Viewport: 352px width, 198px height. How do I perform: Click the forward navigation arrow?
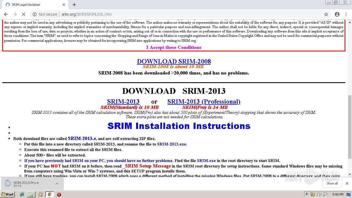(x=15, y=14)
